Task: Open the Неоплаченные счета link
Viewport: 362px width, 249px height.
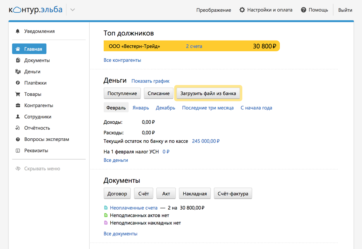Action: coord(134,208)
